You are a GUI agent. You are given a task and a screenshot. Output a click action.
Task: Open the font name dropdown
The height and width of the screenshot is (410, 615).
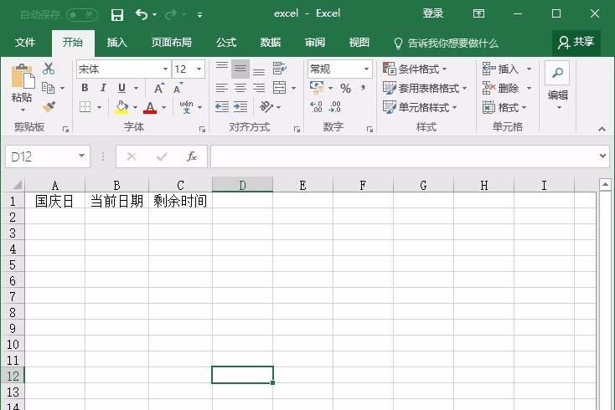(x=165, y=69)
